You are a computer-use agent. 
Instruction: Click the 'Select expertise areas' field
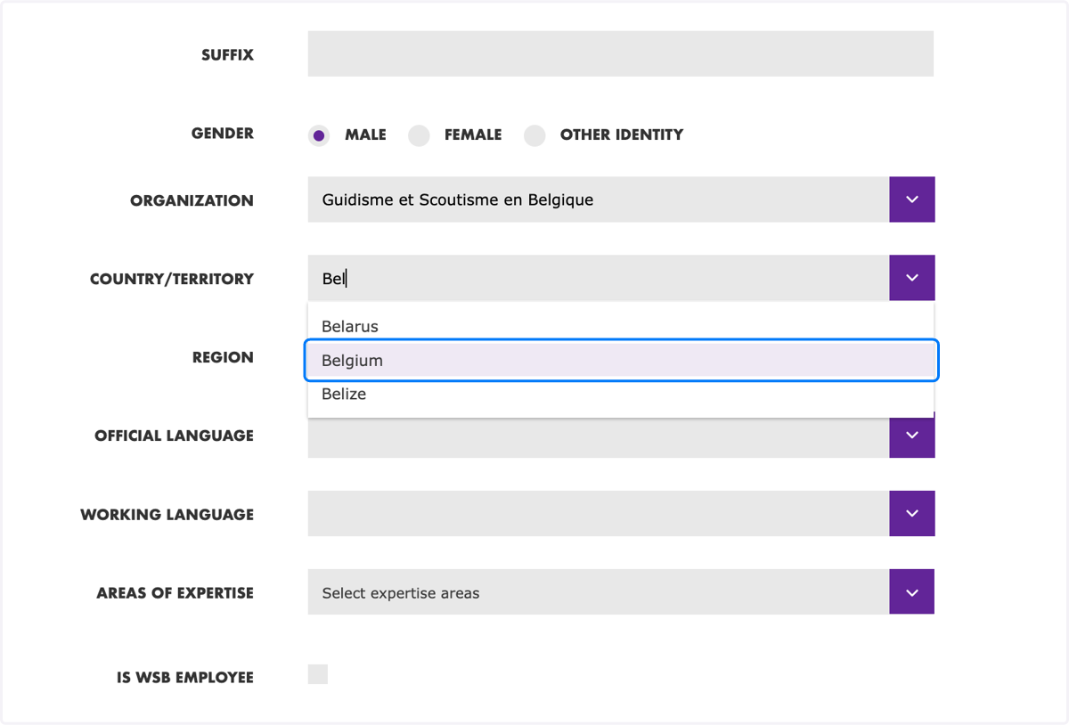599,591
